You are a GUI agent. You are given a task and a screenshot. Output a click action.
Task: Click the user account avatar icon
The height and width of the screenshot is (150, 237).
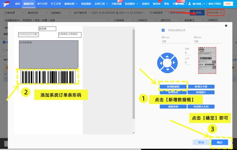(x=190, y=4)
